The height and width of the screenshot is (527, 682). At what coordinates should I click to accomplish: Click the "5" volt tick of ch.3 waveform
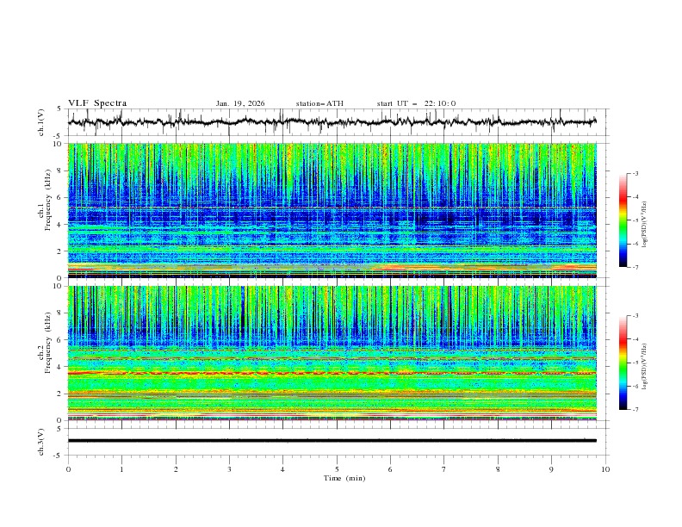pyautogui.click(x=59, y=429)
